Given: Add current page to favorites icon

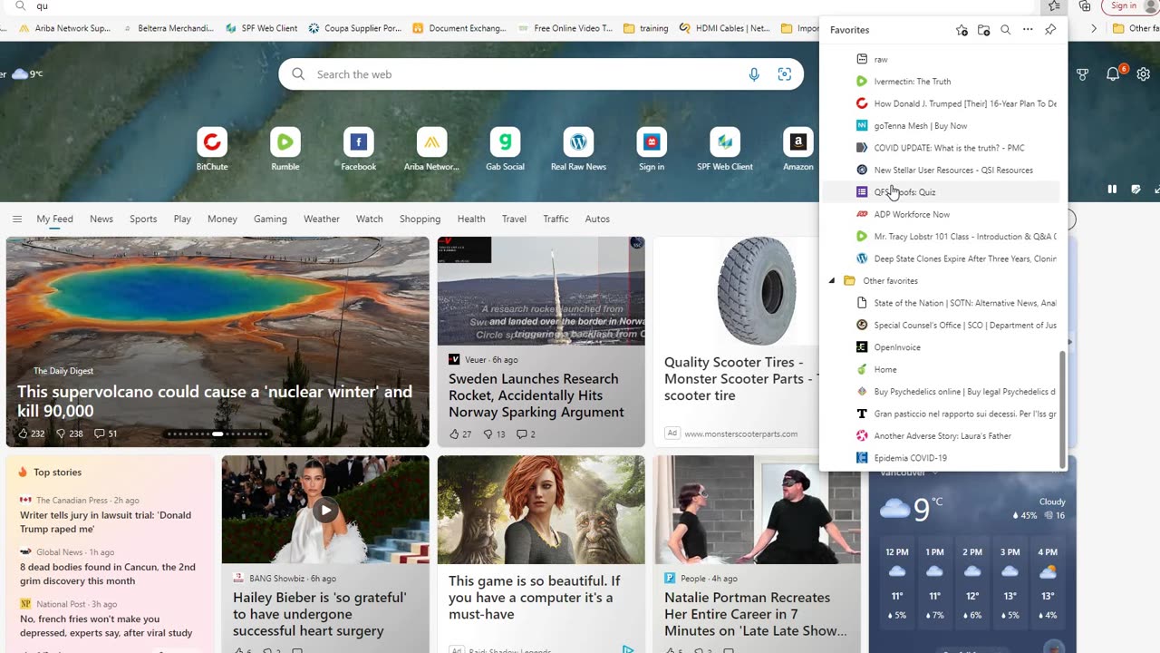Looking at the screenshot, I should point(962,30).
